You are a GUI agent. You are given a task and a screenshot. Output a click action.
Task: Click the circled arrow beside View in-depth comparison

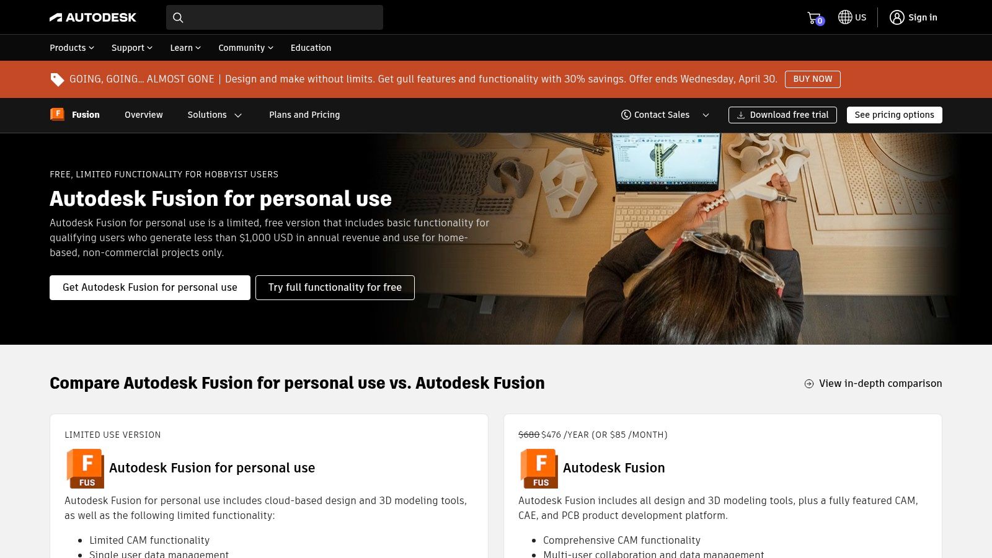[809, 384]
